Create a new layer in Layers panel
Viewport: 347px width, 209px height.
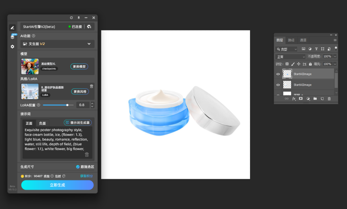[x=322, y=99]
